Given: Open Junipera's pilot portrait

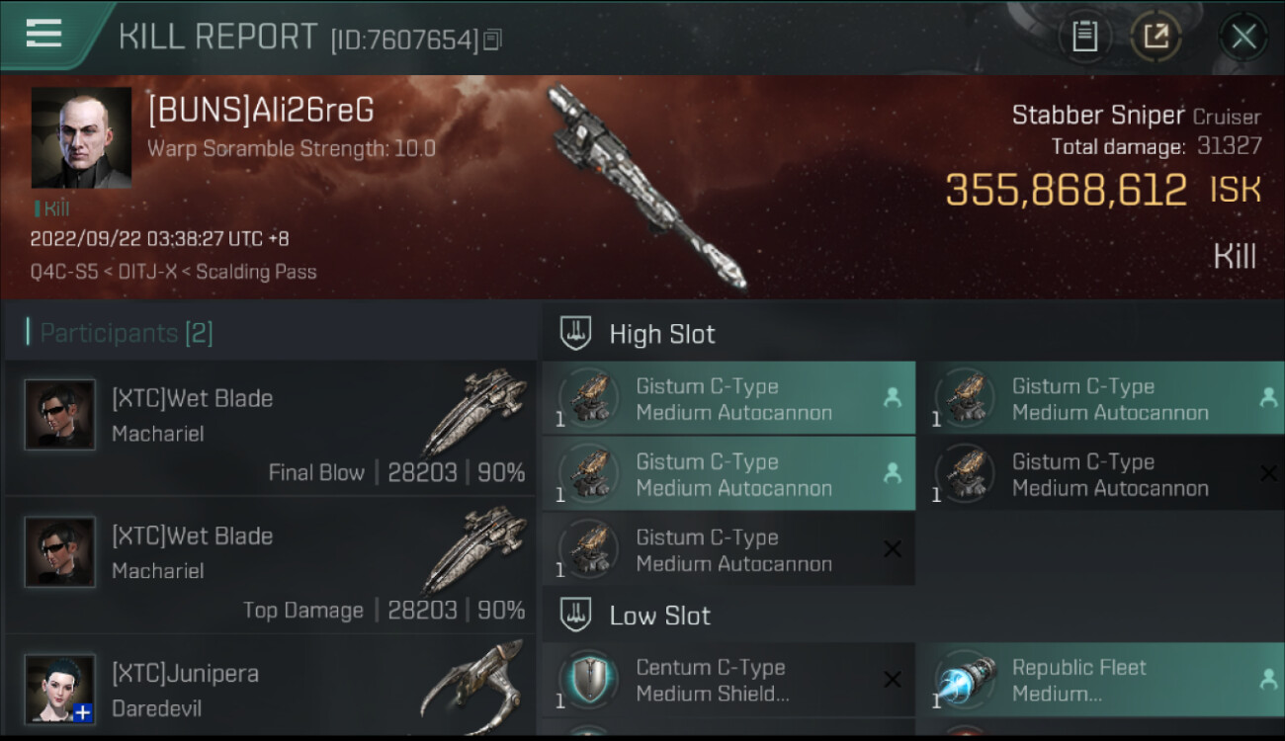Looking at the screenshot, I should tap(60, 689).
